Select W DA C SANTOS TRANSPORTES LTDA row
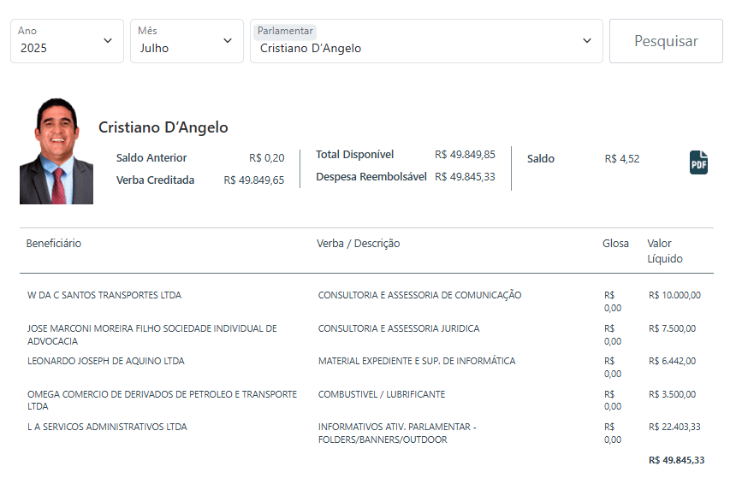736x478 pixels. tap(104, 296)
